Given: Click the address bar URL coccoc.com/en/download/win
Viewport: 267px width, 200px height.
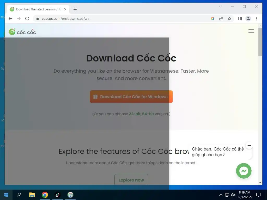Looking at the screenshot, I should pyautogui.click(x=66, y=18).
